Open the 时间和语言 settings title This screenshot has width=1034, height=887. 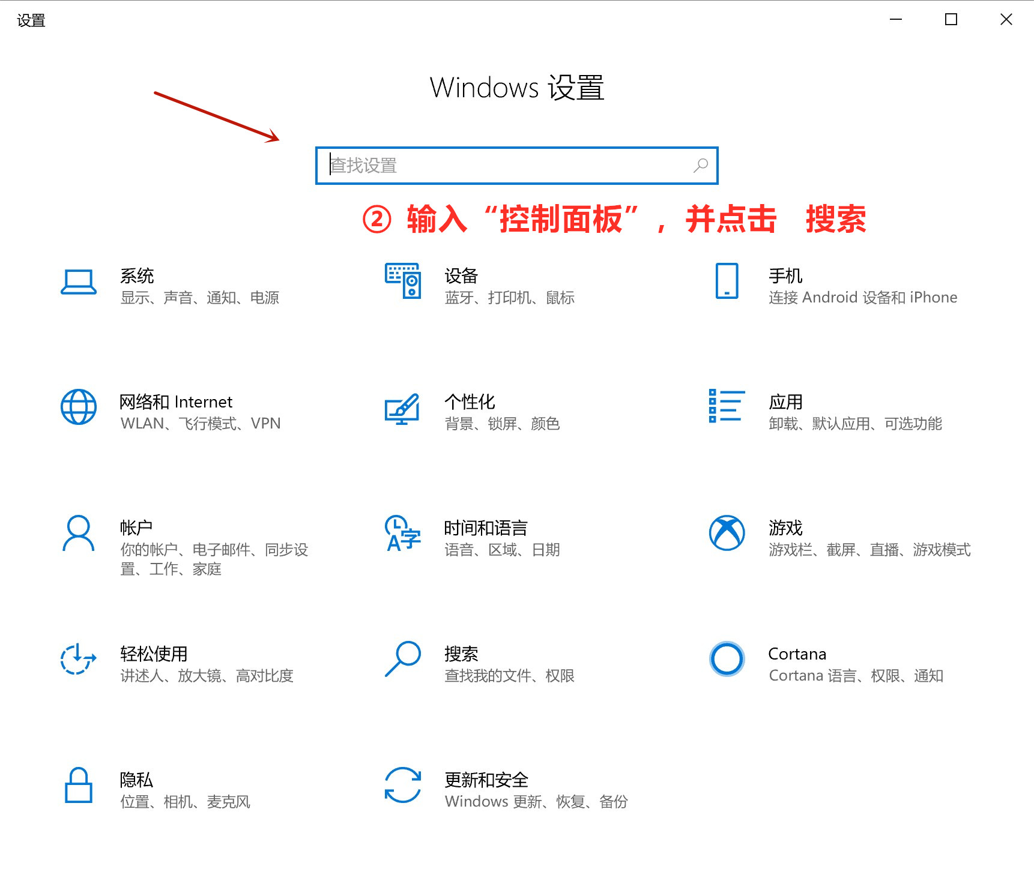[x=486, y=528]
